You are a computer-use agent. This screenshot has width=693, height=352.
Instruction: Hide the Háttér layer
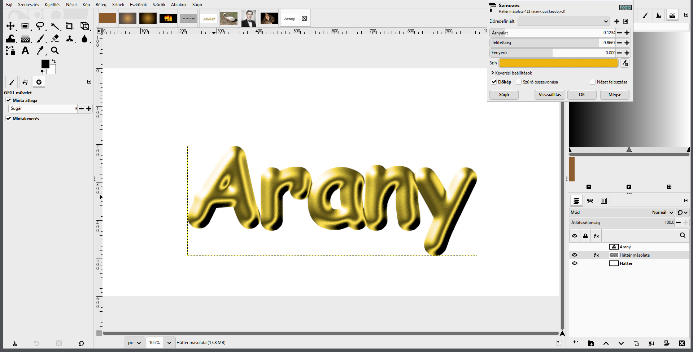tap(575, 263)
